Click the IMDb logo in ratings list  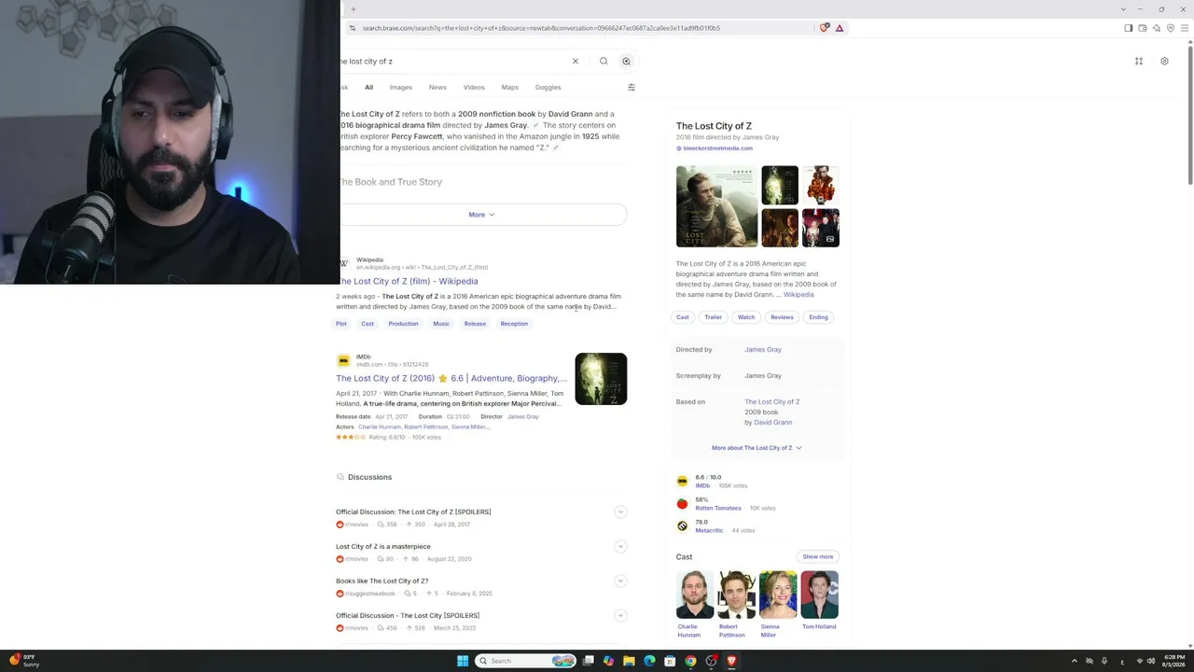682,482
